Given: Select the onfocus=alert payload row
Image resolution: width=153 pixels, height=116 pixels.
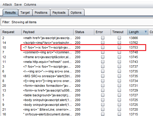Looking at the screenshot, I should [47, 114].
